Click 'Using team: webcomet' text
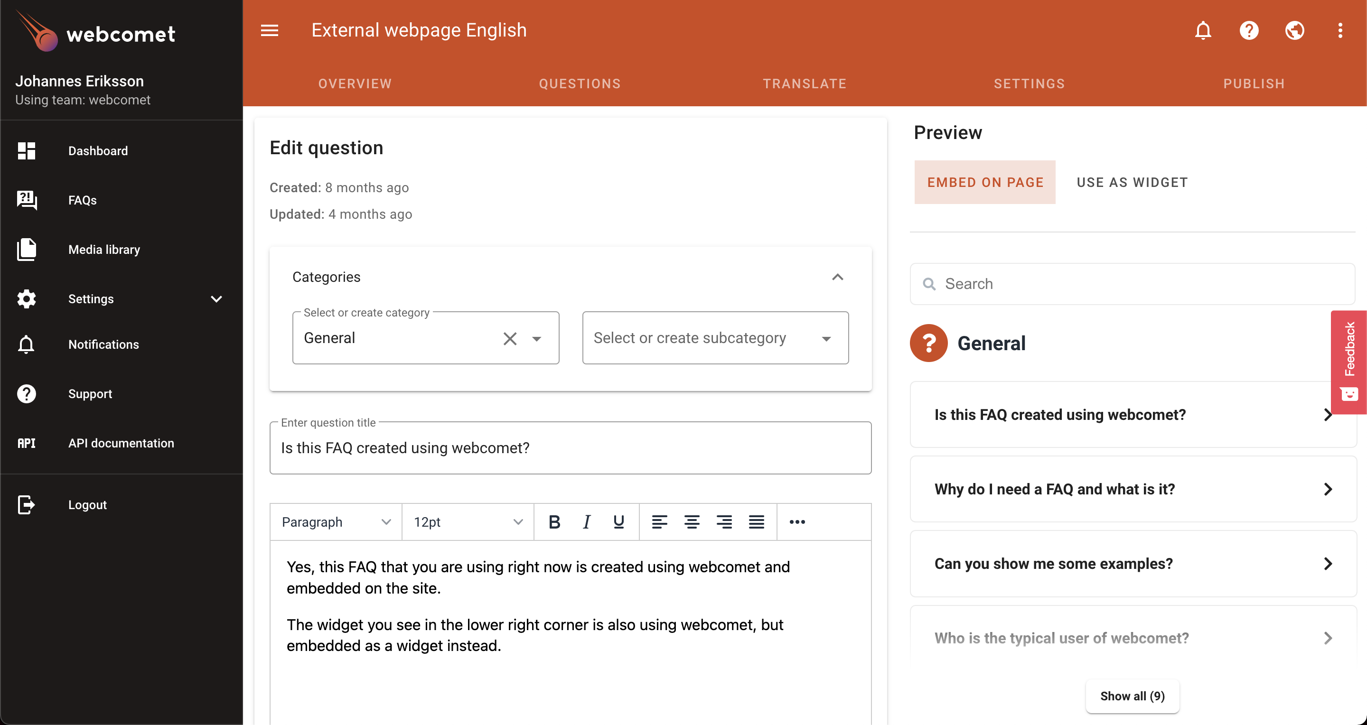The image size is (1367, 725). pos(83,100)
